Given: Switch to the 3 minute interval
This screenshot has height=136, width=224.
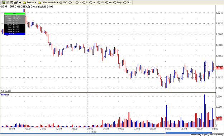Looking at the screenshot, I should 78,3.
